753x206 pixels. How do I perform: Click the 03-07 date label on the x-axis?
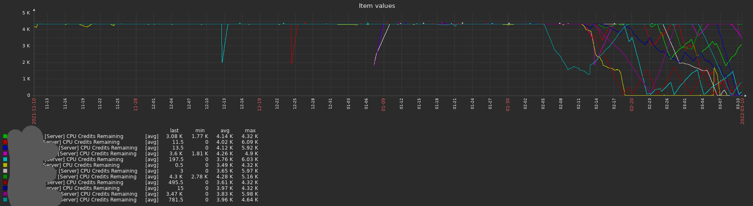tap(720, 103)
